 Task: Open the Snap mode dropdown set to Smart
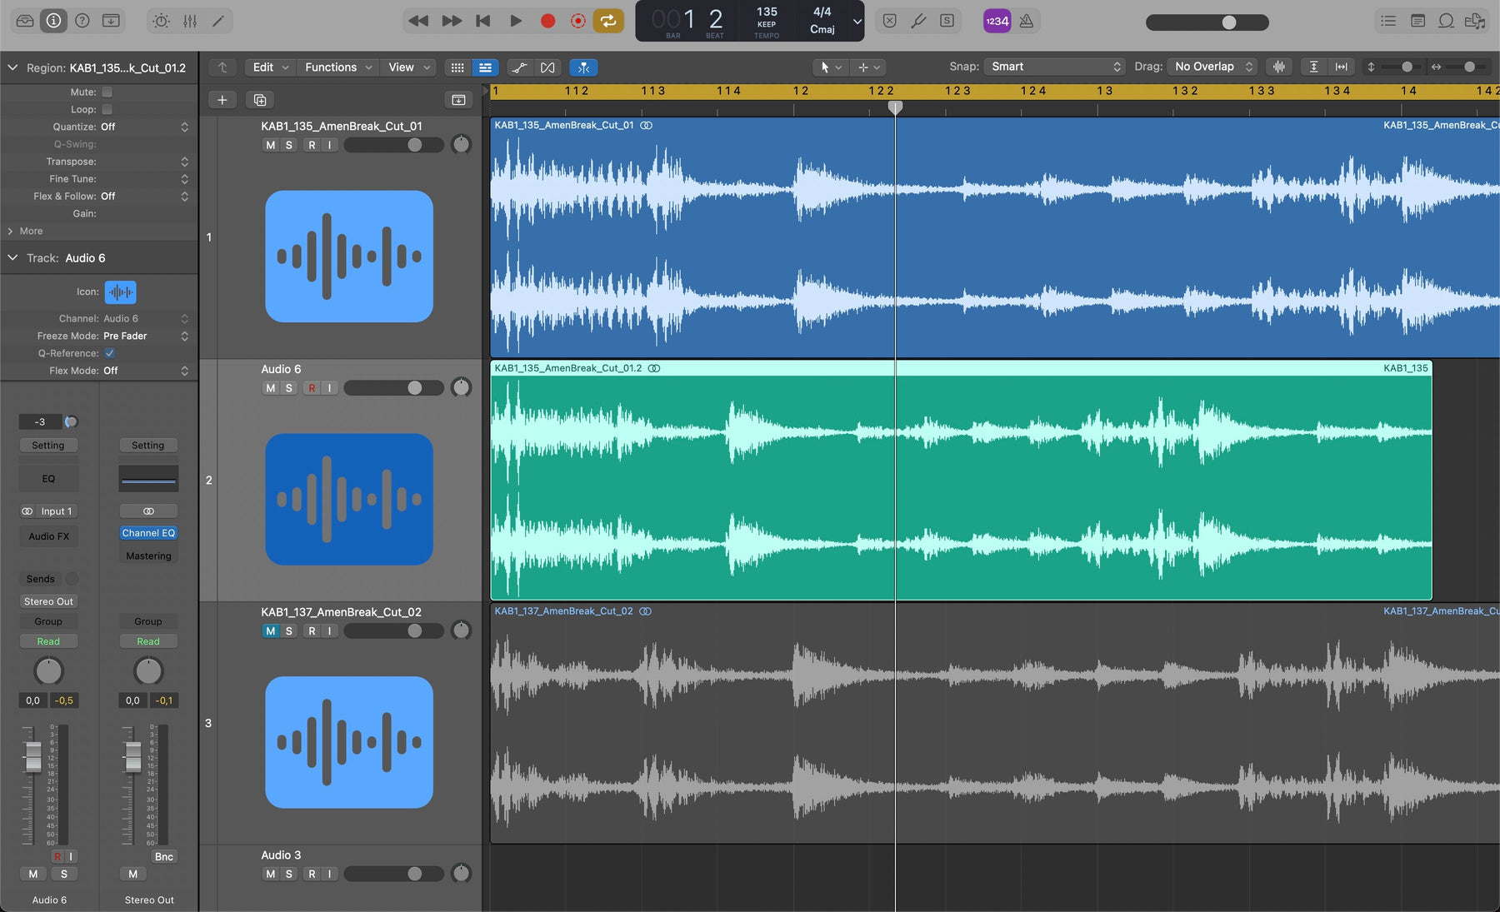(1054, 67)
